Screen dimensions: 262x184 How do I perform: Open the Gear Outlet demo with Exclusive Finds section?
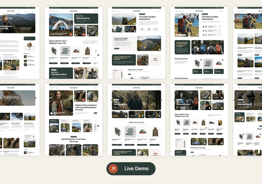199,43
